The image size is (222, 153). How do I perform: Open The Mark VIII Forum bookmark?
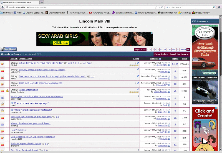(77, 13)
